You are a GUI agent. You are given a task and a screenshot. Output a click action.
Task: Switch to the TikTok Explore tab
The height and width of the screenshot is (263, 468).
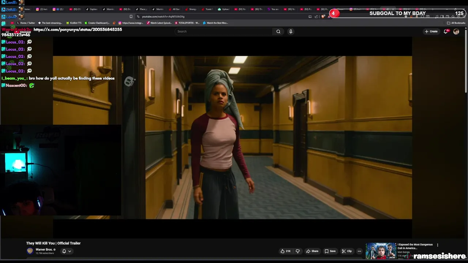click(91, 9)
